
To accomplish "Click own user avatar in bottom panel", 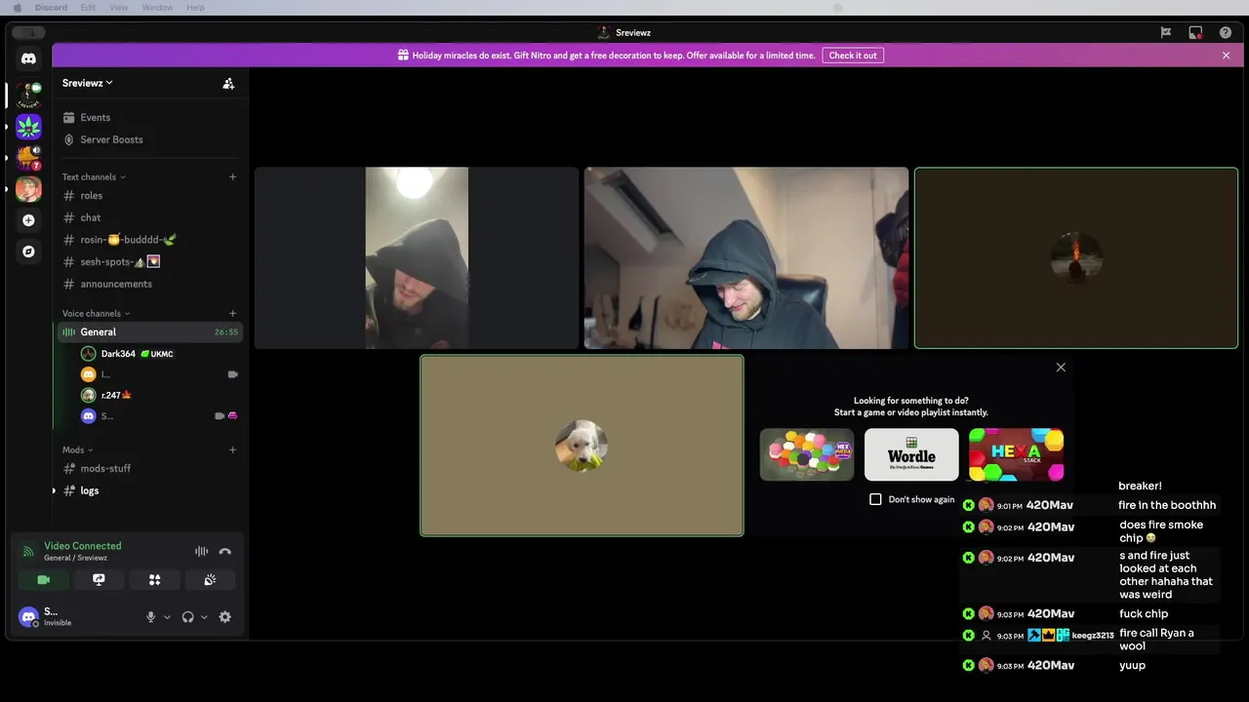I will coord(29,616).
